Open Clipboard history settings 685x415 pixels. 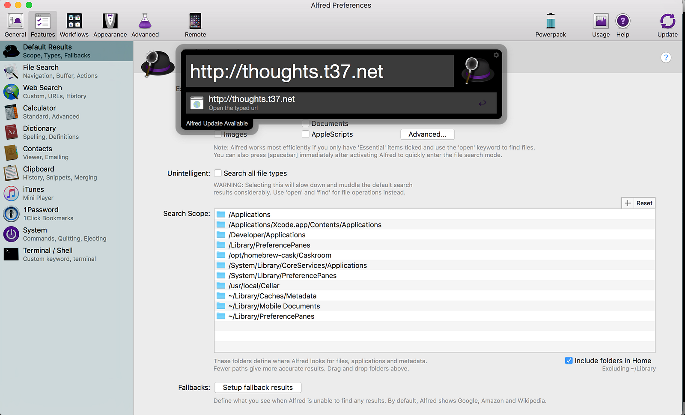click(67, 173)
